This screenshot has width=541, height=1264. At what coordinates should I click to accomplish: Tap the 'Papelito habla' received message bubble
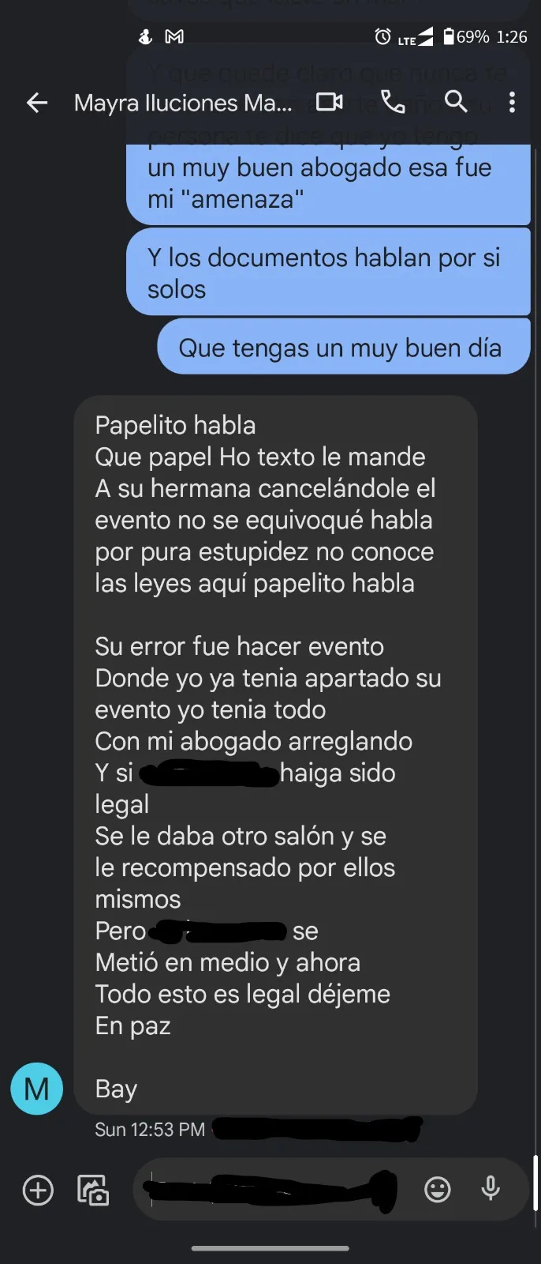275,756
